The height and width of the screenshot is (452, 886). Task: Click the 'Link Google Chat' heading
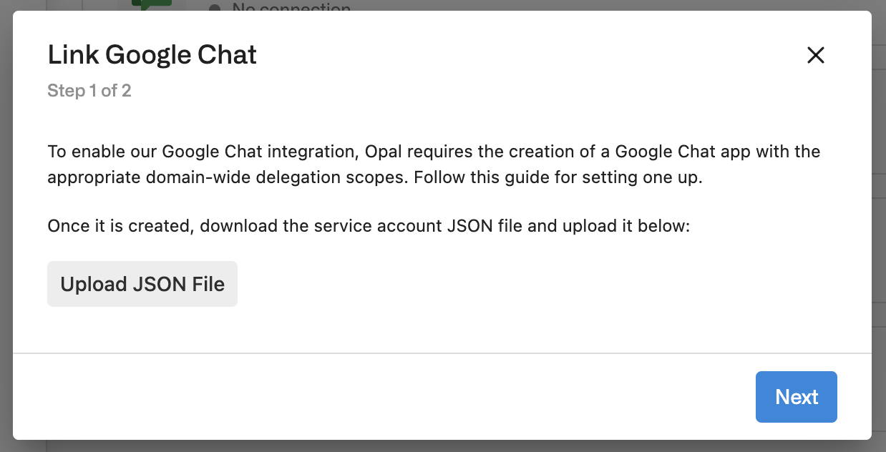152,54
